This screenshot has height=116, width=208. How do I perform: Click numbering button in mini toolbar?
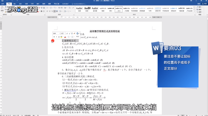(72, 37)
